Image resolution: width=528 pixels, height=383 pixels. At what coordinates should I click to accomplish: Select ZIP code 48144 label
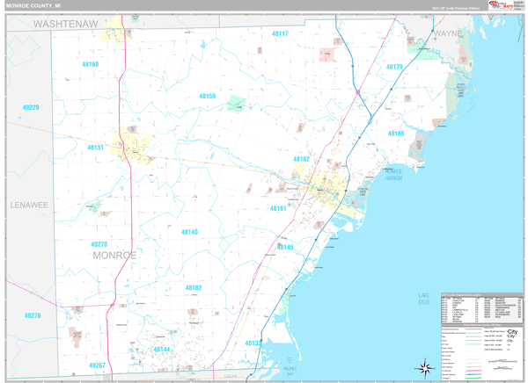[162, 349]
